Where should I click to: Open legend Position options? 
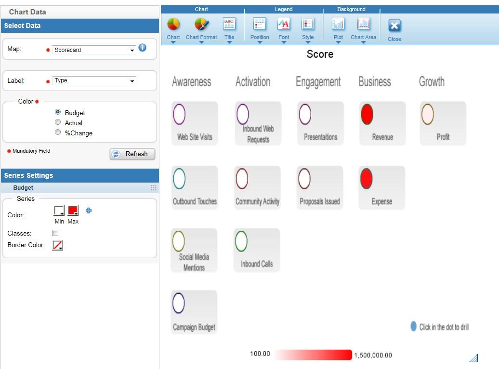(x=259, y=24)
